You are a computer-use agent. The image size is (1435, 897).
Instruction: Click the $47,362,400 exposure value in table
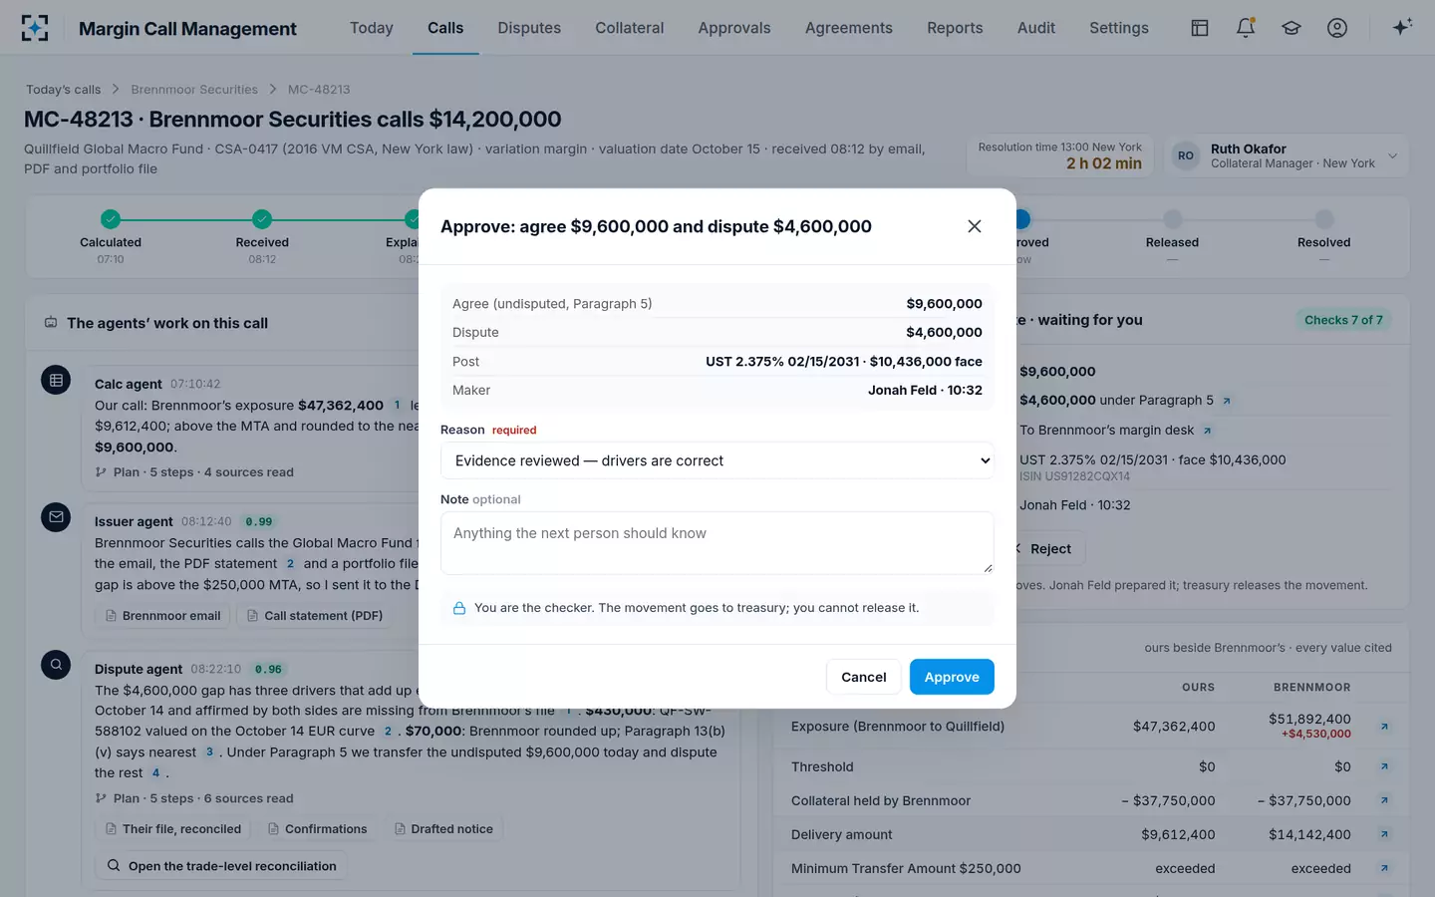click(1174, 727)
